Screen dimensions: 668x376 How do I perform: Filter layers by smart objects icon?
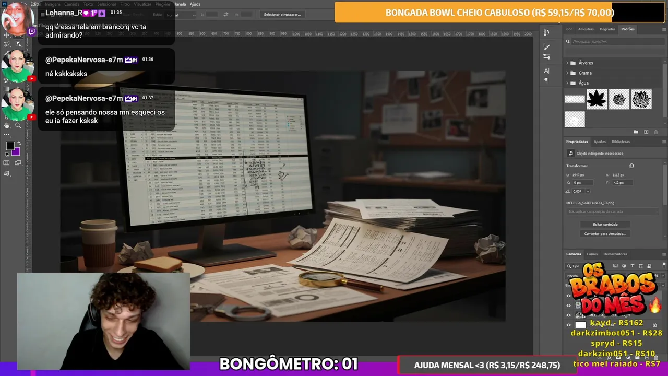pos(649,266)
